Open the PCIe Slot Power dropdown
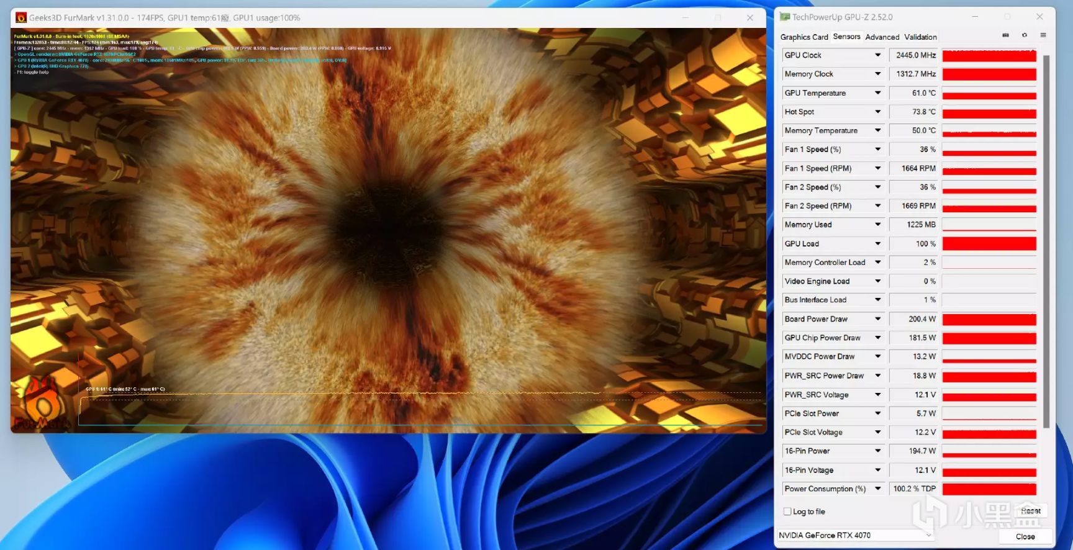The height and width of the screenshot is (550, 1073). point(878,413)
